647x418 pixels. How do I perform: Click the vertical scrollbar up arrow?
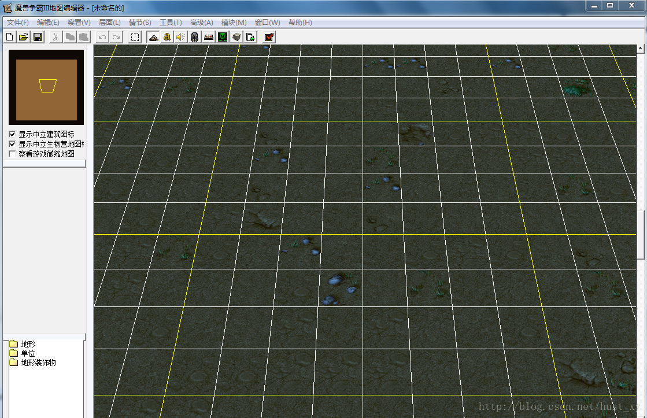(x=641, y=49)
